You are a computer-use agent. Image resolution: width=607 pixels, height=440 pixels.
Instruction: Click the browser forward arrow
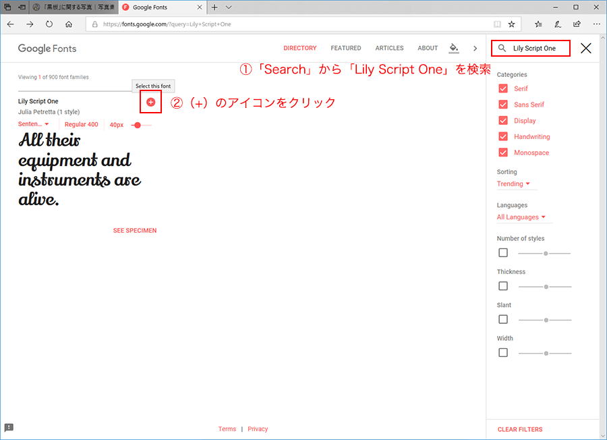pyautogui.click(x=30, y=24)
